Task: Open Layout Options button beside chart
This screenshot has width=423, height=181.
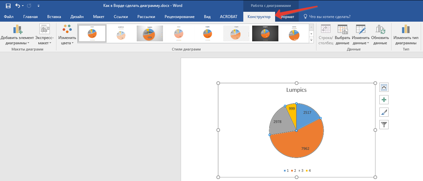Action: [384, 87]
